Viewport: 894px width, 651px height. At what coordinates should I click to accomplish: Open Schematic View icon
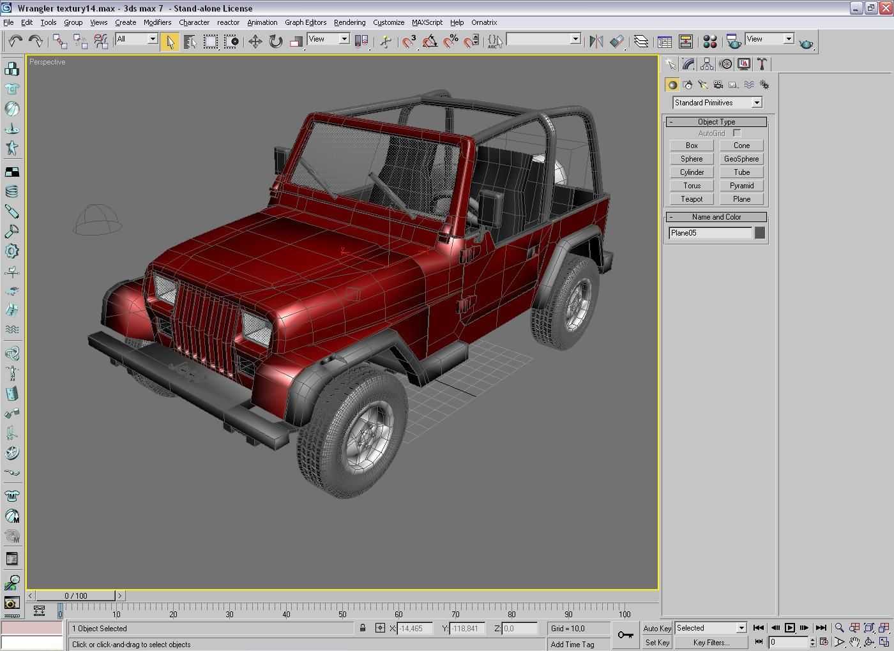pyautogui.click(x=685, y=41)
